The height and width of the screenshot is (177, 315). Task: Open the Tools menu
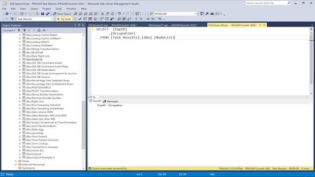click(59, 9)
